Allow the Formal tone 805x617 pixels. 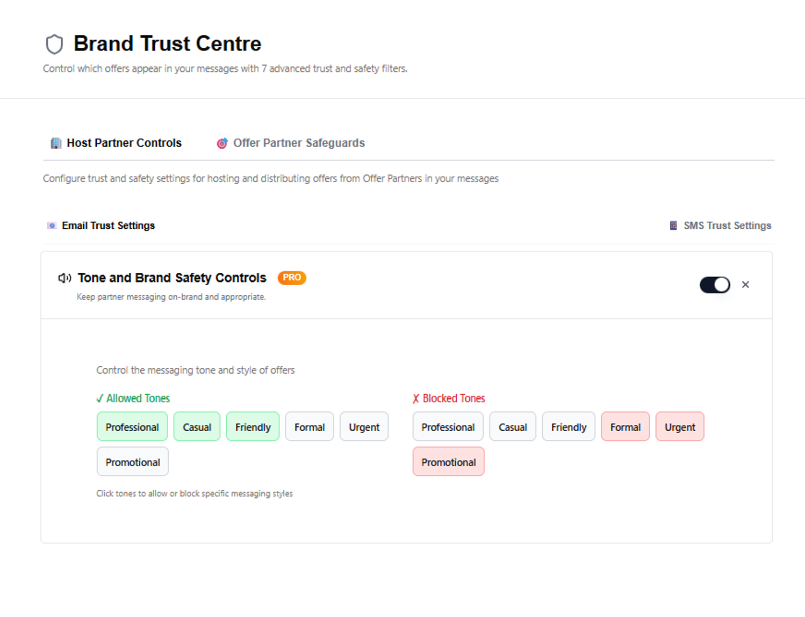[310, 427]
